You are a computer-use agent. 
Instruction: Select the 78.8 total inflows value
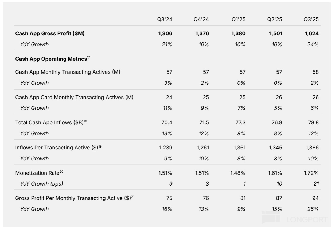point(313,122)
